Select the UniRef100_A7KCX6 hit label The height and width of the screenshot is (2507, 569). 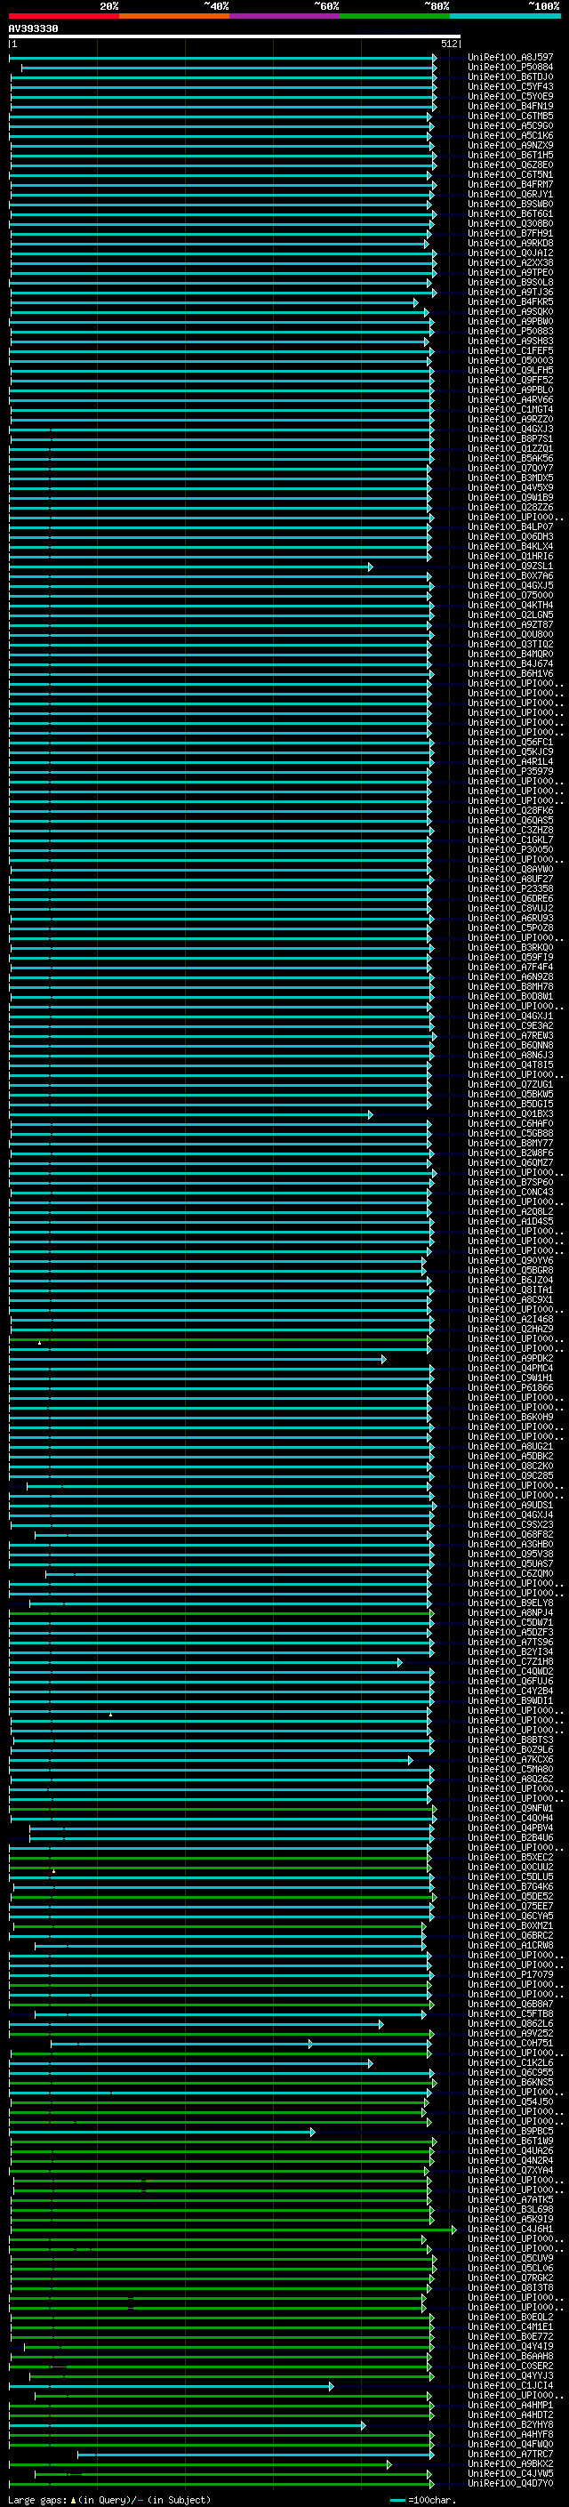(x=510, y=1760)
